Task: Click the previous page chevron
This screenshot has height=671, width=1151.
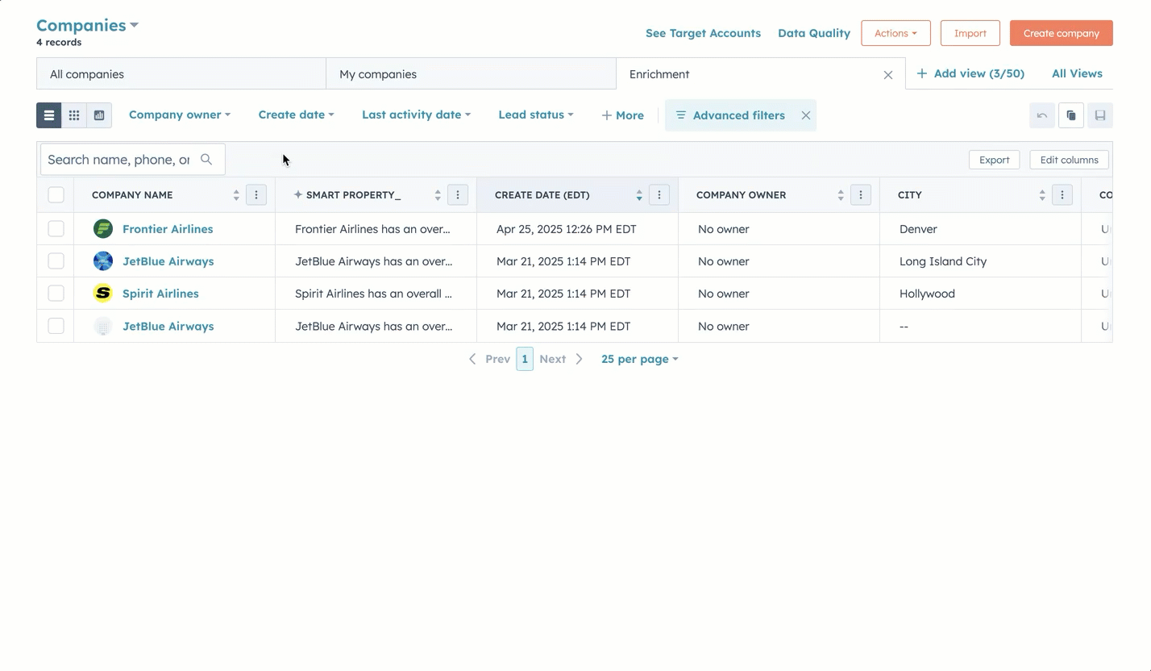Action: pos(472,359)
